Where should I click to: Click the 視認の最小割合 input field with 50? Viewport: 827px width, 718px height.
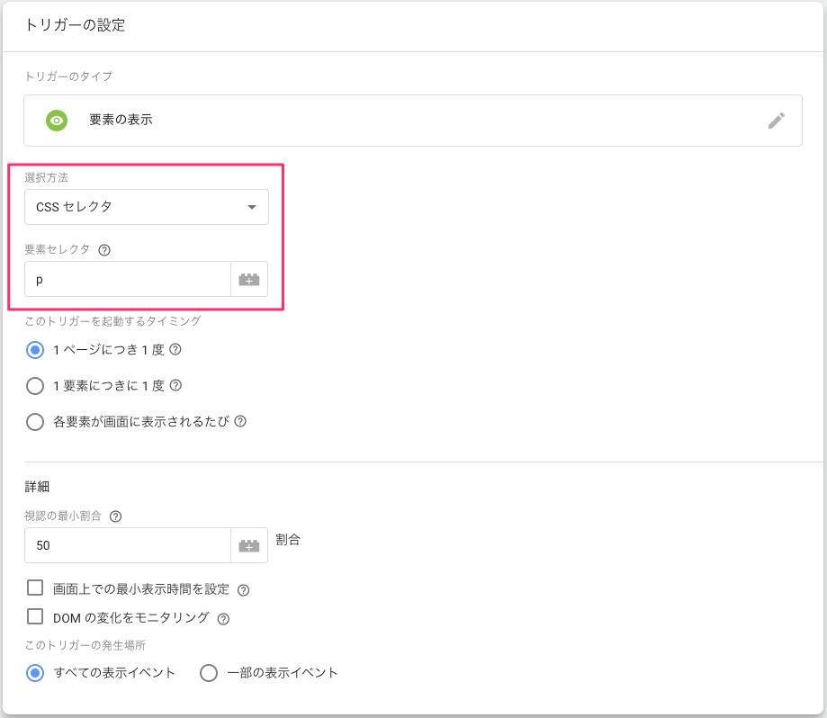pyautogui.click(x=128, y=545)
